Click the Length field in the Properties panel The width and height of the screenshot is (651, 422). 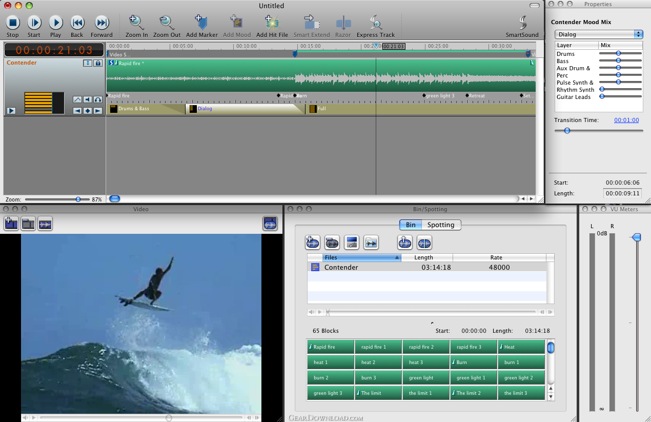pyautogui.click(x=623, y=193)
